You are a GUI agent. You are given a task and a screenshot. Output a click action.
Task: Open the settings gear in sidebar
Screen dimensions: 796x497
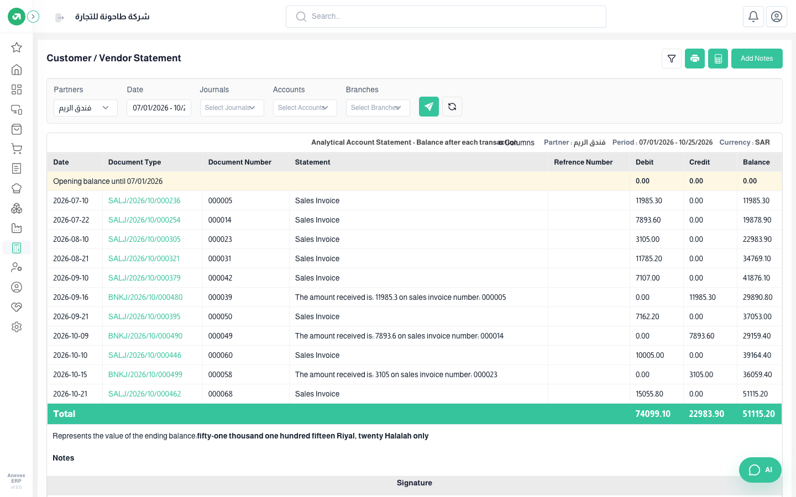point(17,327)
